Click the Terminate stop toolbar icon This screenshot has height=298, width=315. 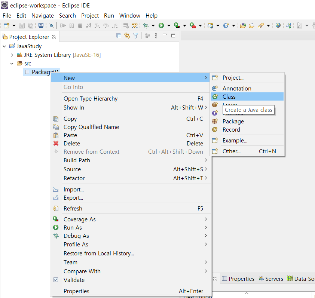pos(80,25)
